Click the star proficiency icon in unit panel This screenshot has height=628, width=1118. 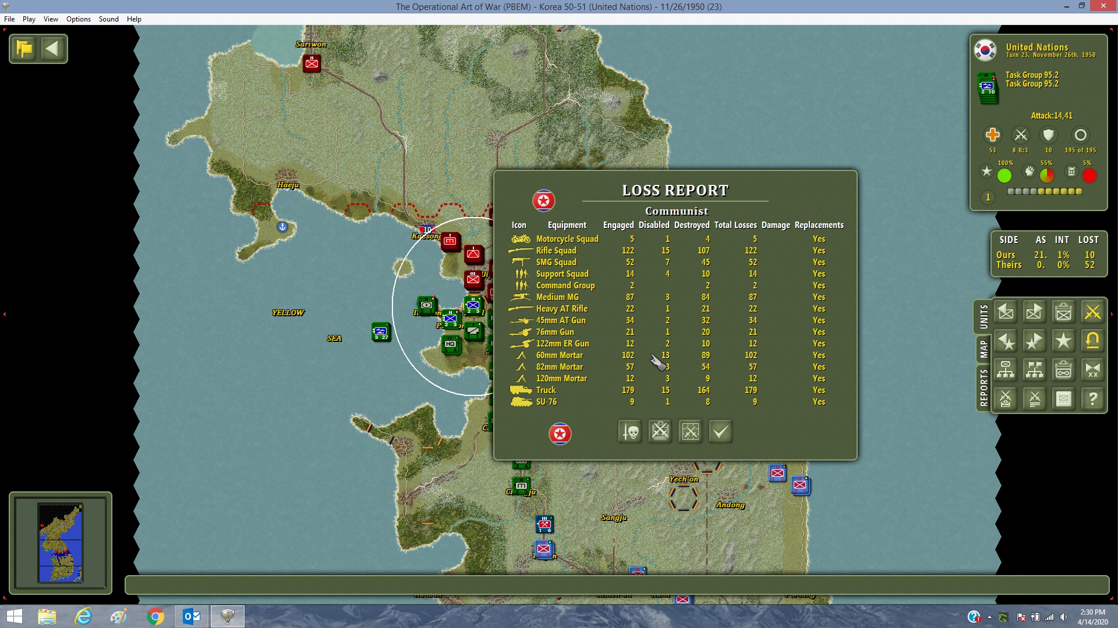click(986, 172)
